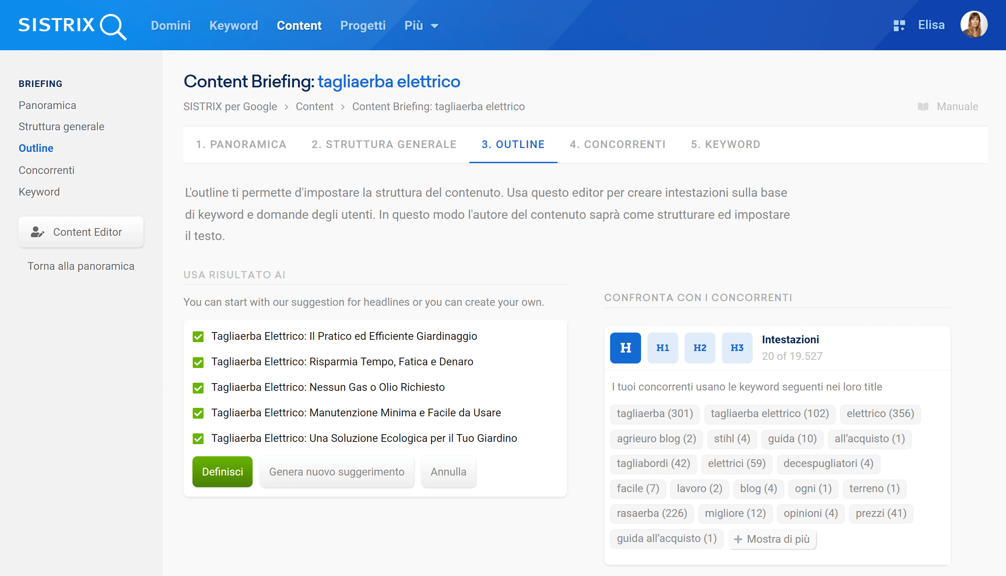1006x576 pixels.
Task: Select the 'prezzi (41)' keyword tag
Action: (x=881, y=513)
